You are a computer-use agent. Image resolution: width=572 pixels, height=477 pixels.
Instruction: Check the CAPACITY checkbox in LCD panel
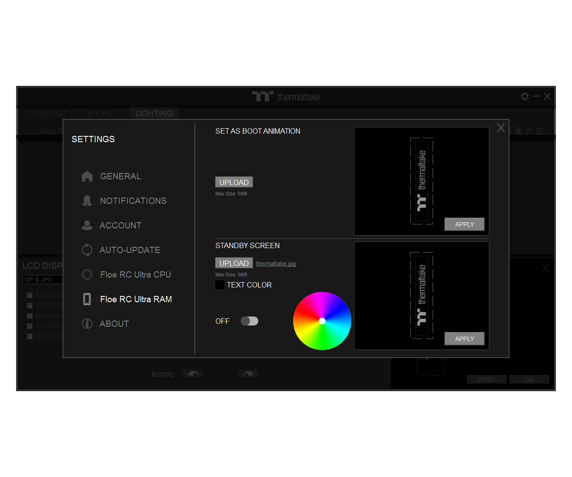click(x=30, y=295)
